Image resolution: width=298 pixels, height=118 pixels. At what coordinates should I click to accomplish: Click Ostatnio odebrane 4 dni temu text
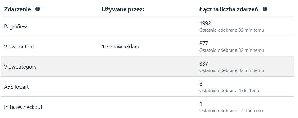pyautogui.click(x=230, y=91)
